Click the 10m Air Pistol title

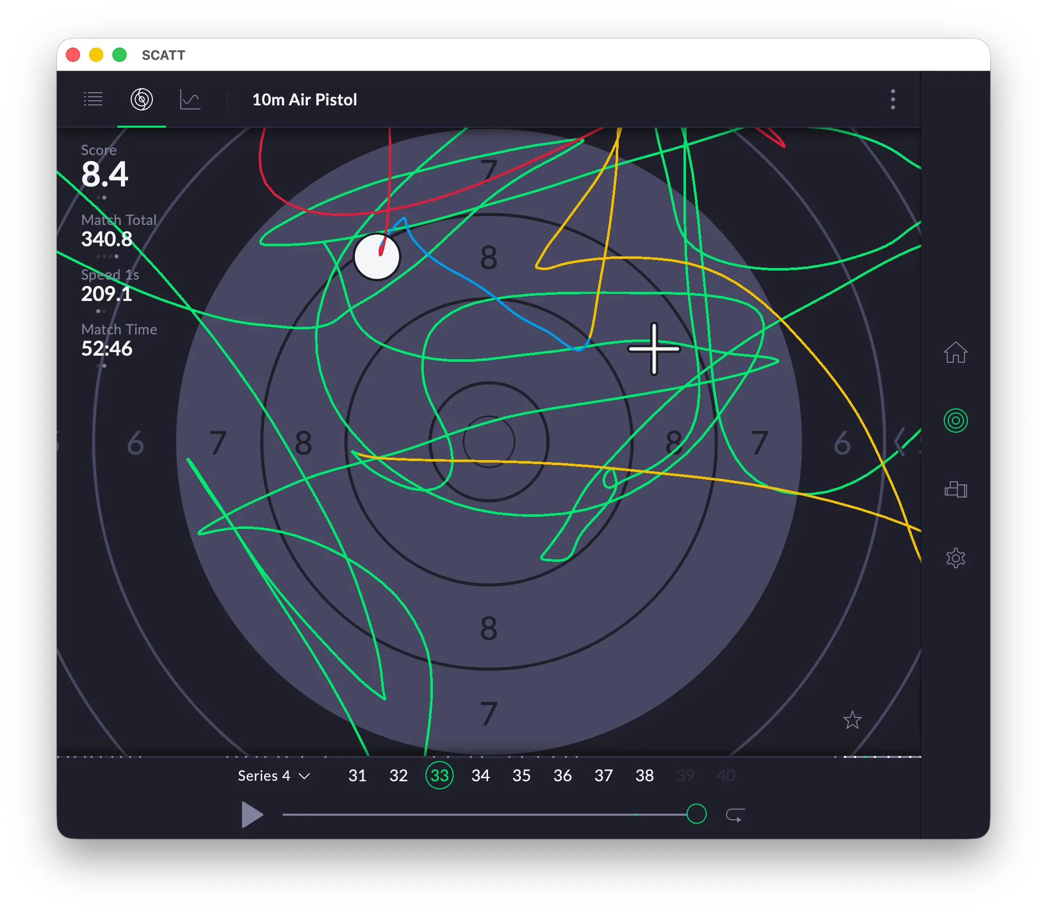point(304,99)
